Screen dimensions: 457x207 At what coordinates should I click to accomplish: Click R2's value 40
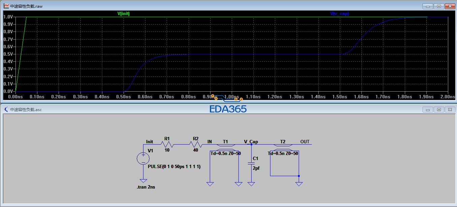[196, 150]
